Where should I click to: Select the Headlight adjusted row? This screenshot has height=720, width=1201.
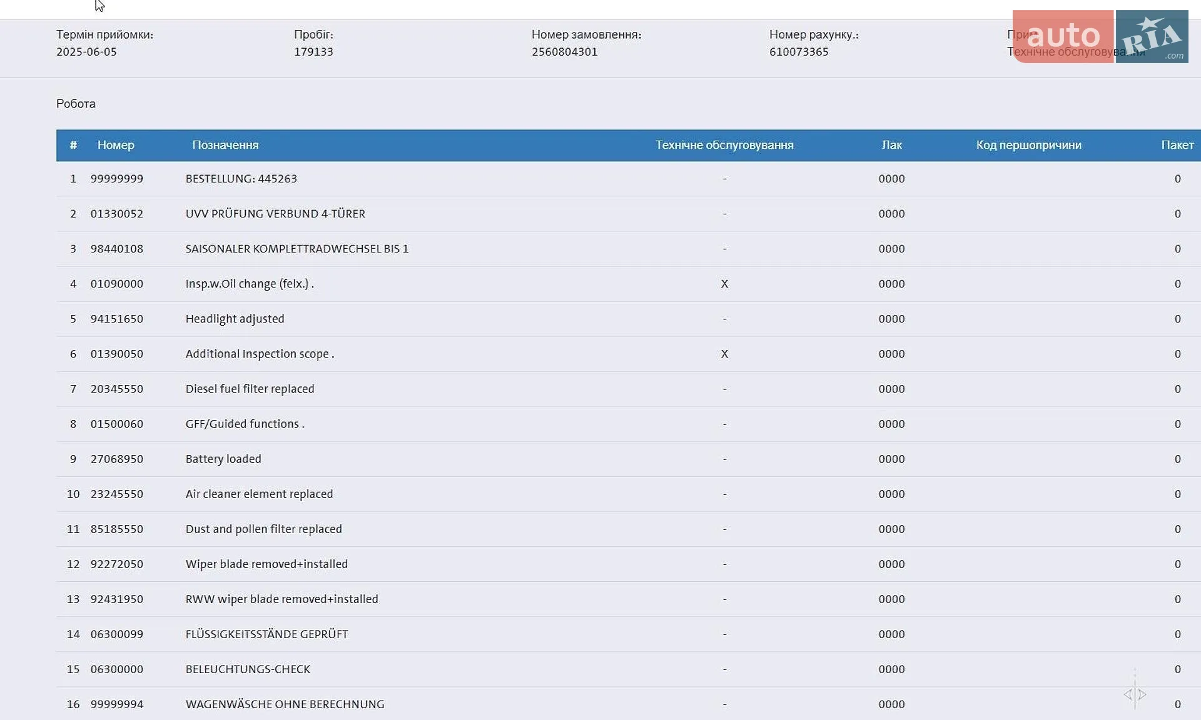(629, 319)
